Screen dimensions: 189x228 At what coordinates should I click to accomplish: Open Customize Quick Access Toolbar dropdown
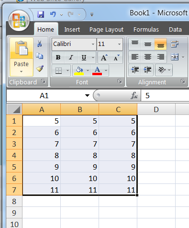click(x=92, y=15)
